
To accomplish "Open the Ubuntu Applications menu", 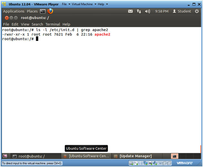I will click(x=14, y=11).
